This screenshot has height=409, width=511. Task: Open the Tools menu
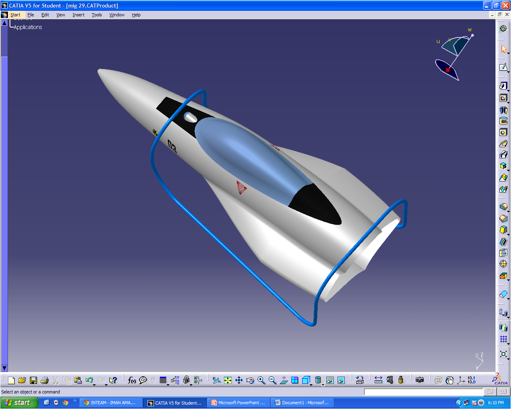97,15
